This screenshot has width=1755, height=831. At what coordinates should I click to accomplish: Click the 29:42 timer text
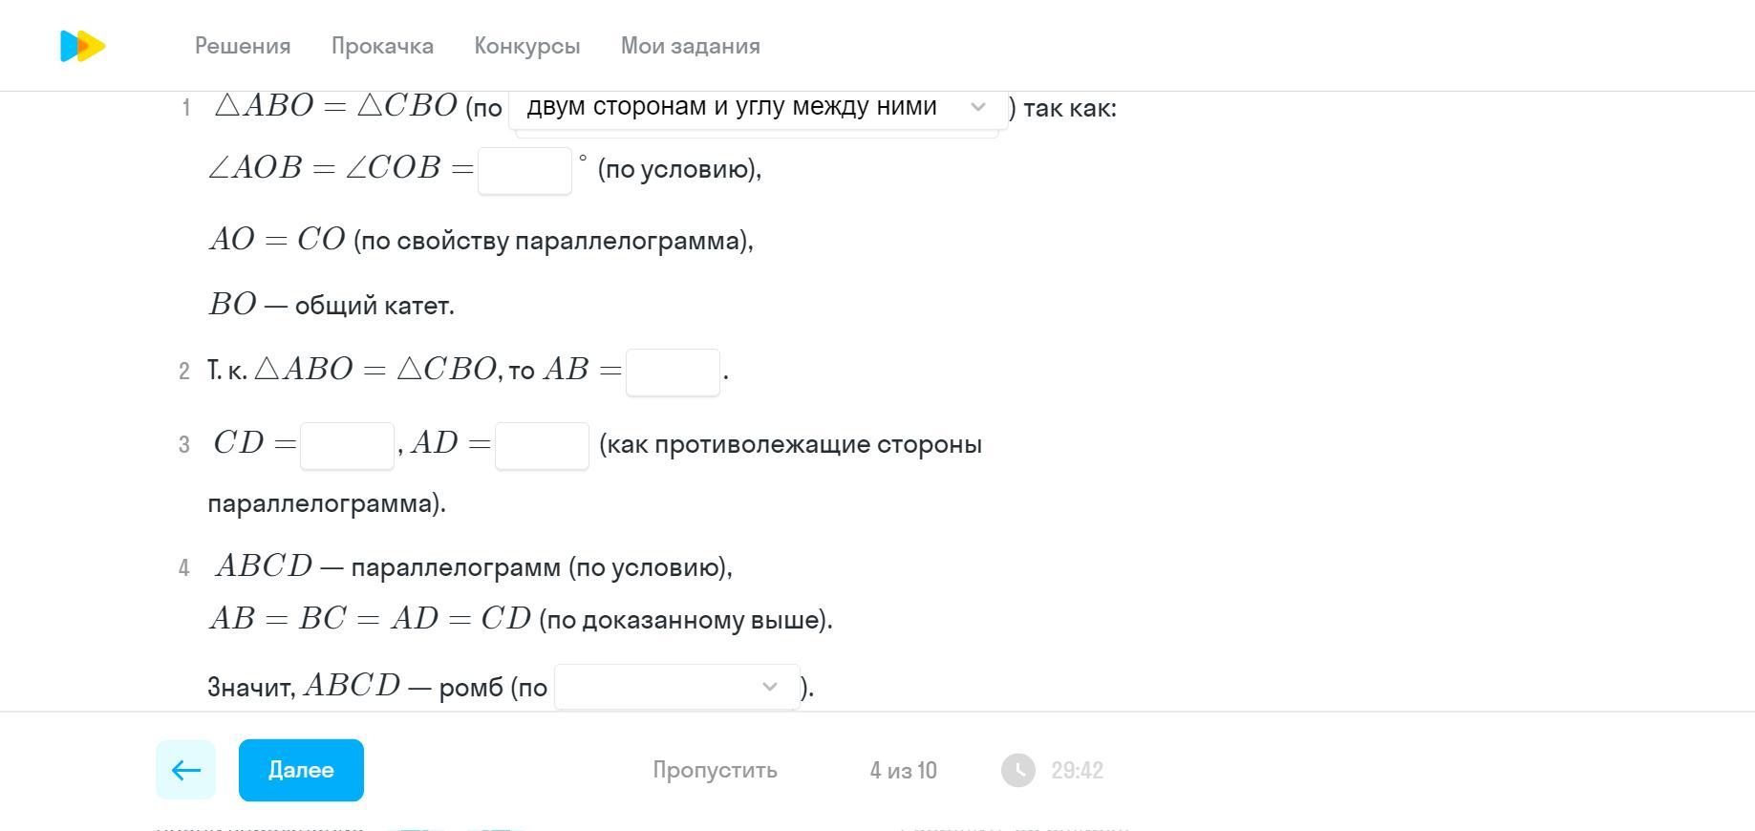(1077, 770)
